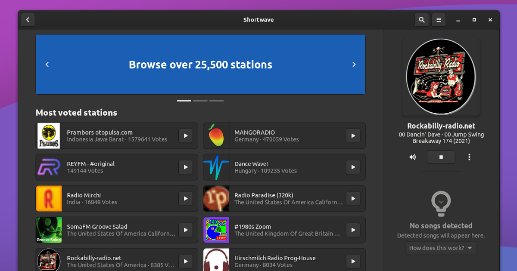Select the 'Most voted stations' heading
Image resolution: width=517 pixels, height=271 pixels.
(x=76, y=113)
